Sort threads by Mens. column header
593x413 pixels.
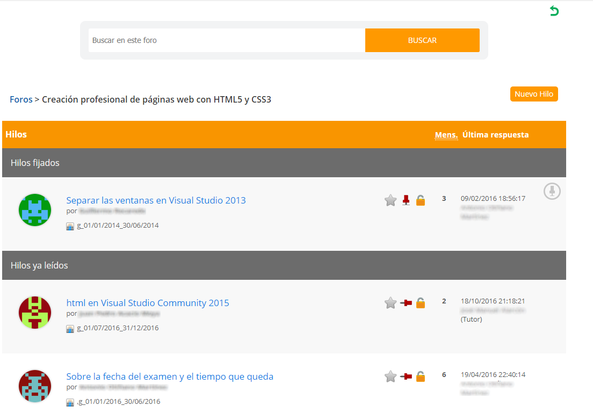click(x=446, y=135)
